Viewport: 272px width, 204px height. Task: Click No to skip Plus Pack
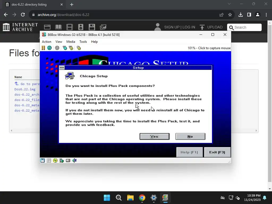[190, 137]
